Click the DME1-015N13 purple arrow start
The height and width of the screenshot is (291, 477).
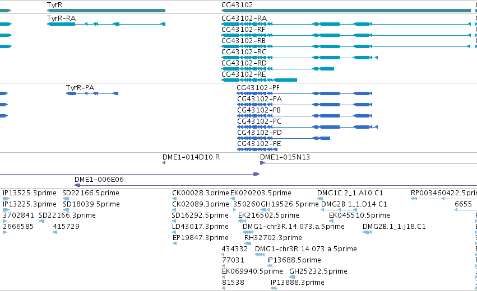262,163
